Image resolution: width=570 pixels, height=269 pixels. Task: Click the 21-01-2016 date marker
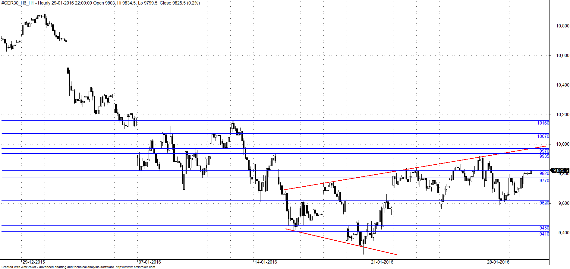(x=382, y=262)
